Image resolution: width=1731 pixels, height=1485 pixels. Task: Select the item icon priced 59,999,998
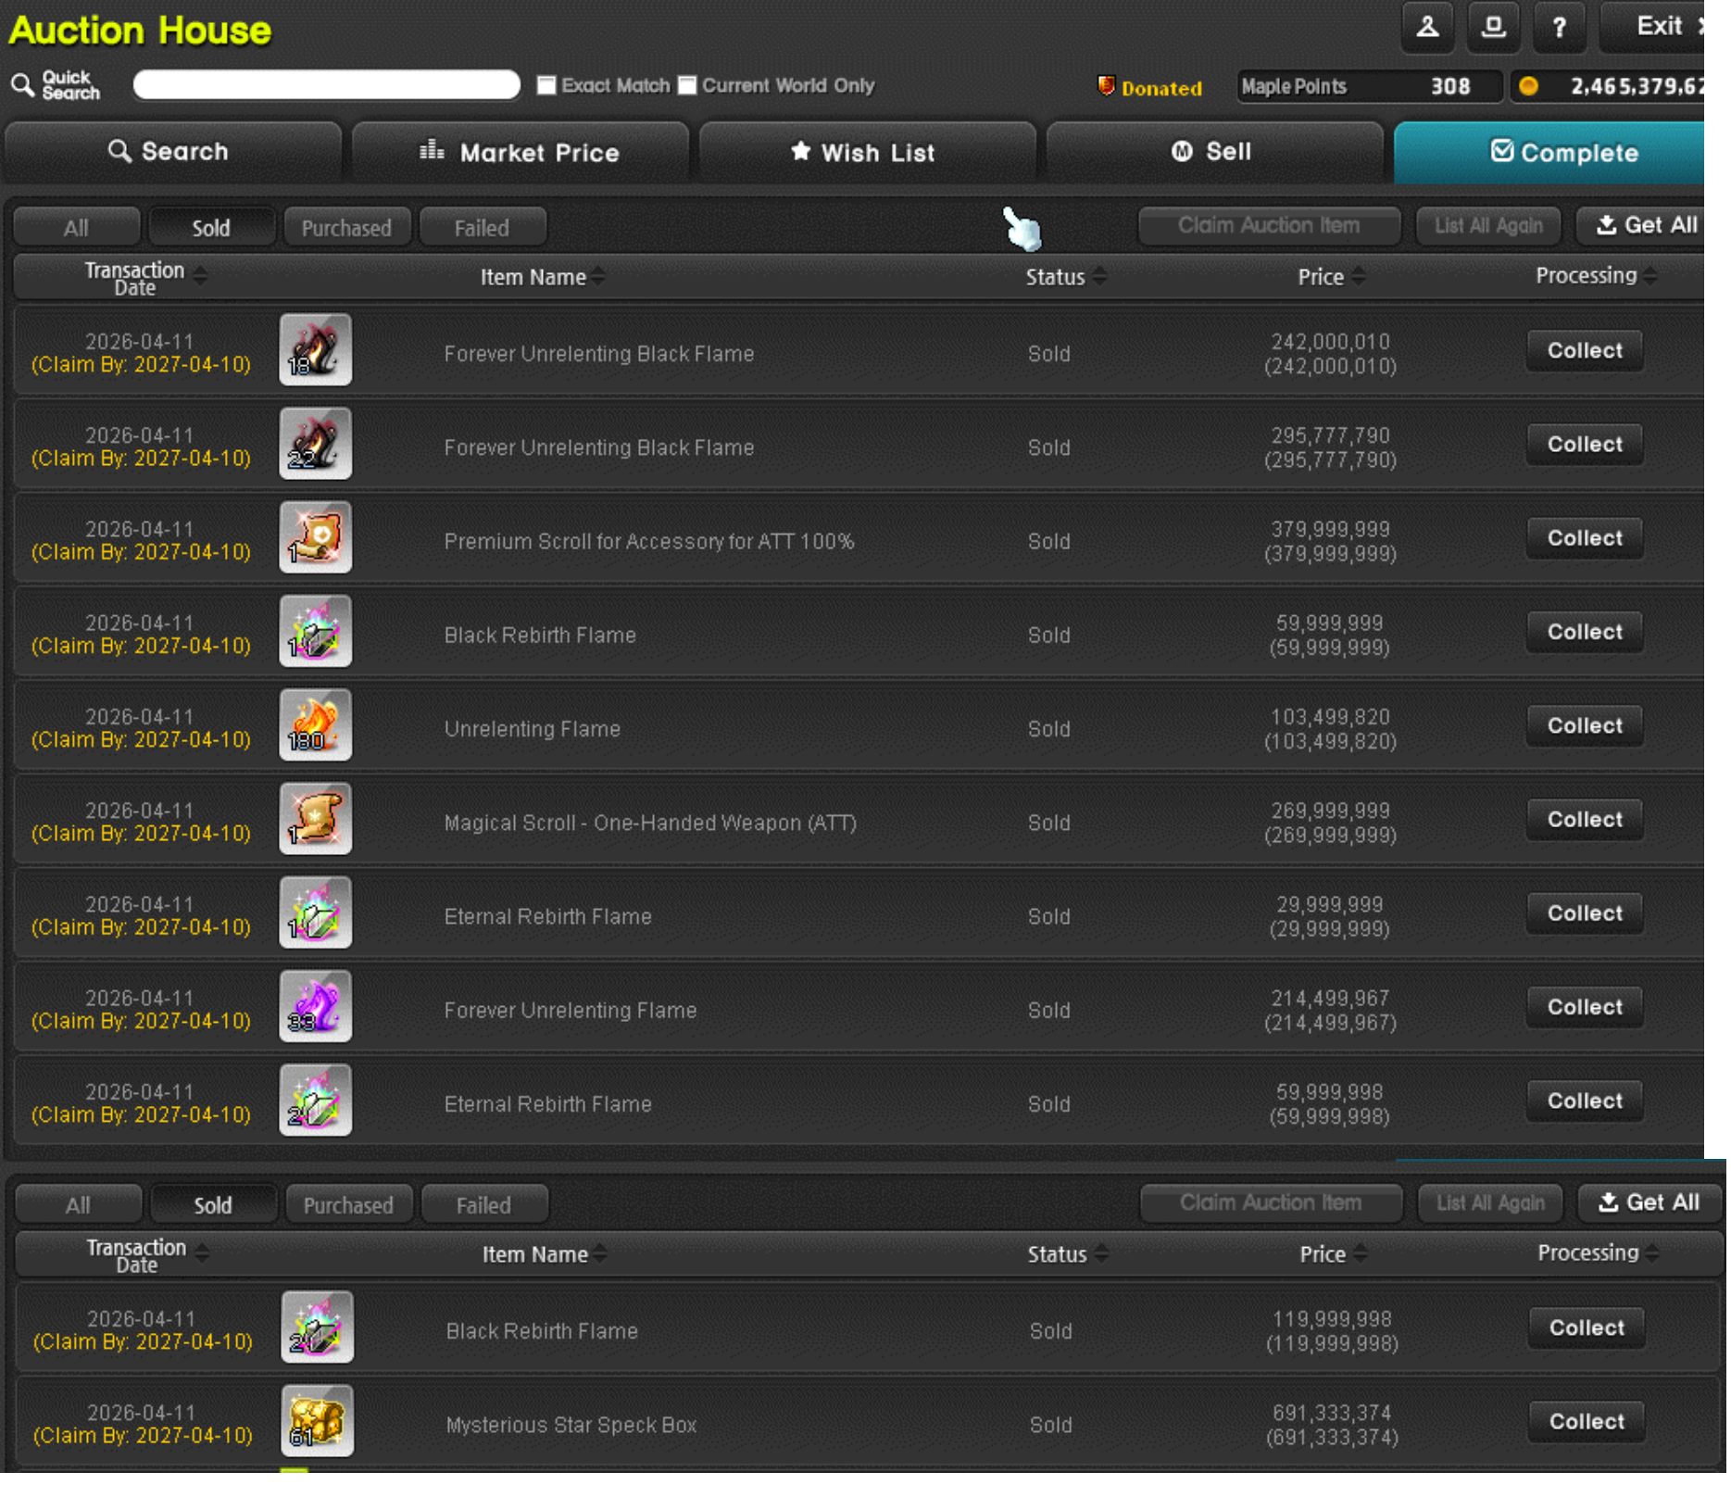tap(316, 1101)
